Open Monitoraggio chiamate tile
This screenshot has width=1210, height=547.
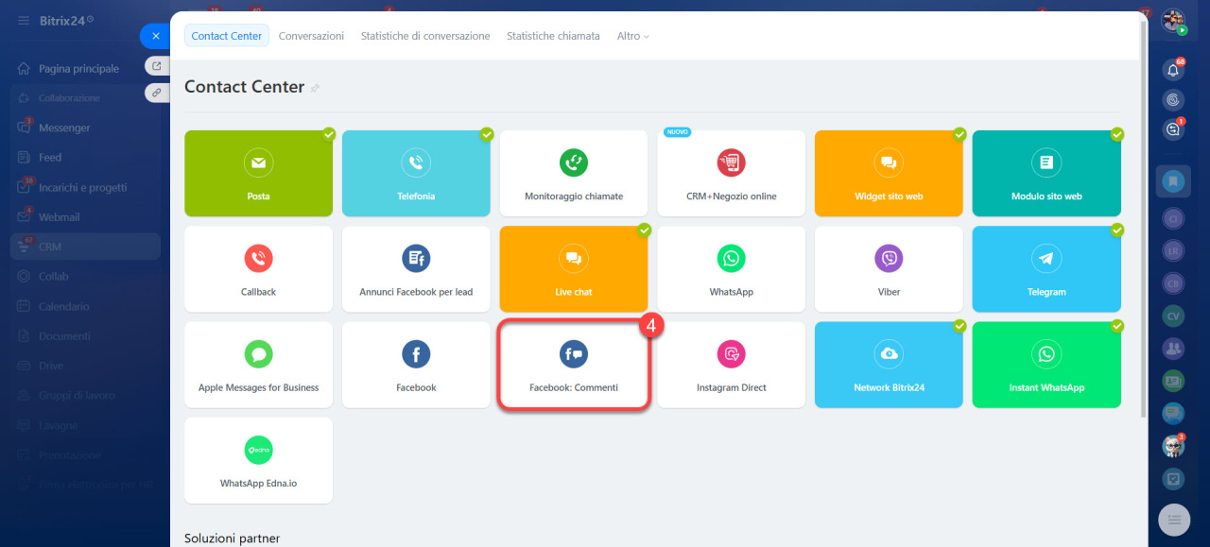tap(574, 174)
